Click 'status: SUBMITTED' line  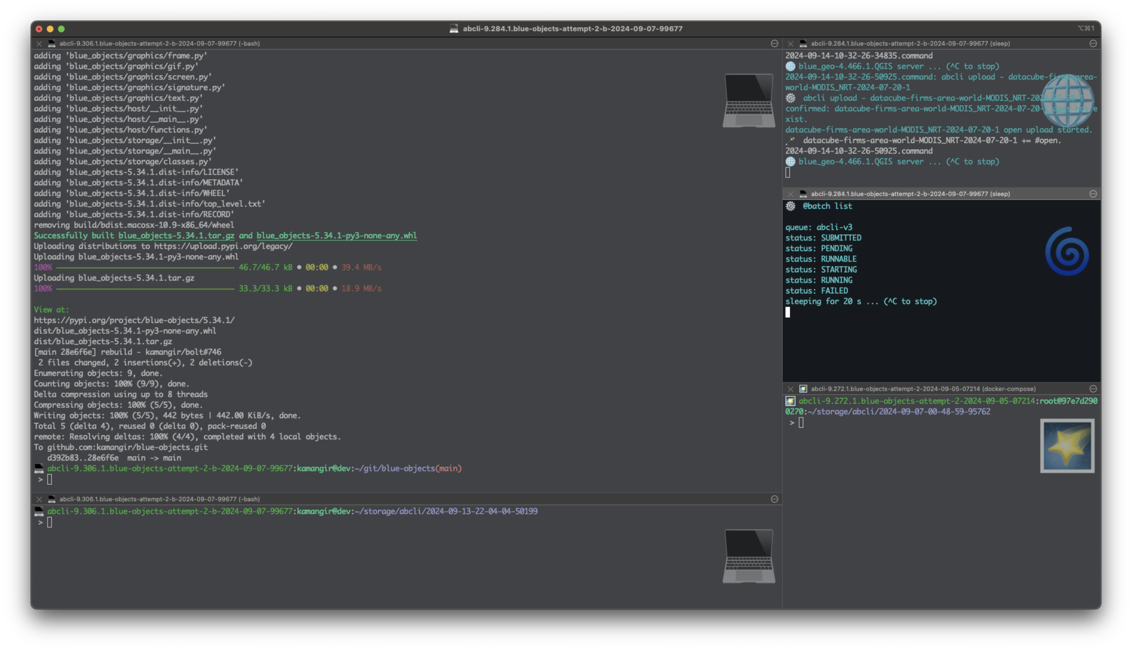click(x=823, y=238)
